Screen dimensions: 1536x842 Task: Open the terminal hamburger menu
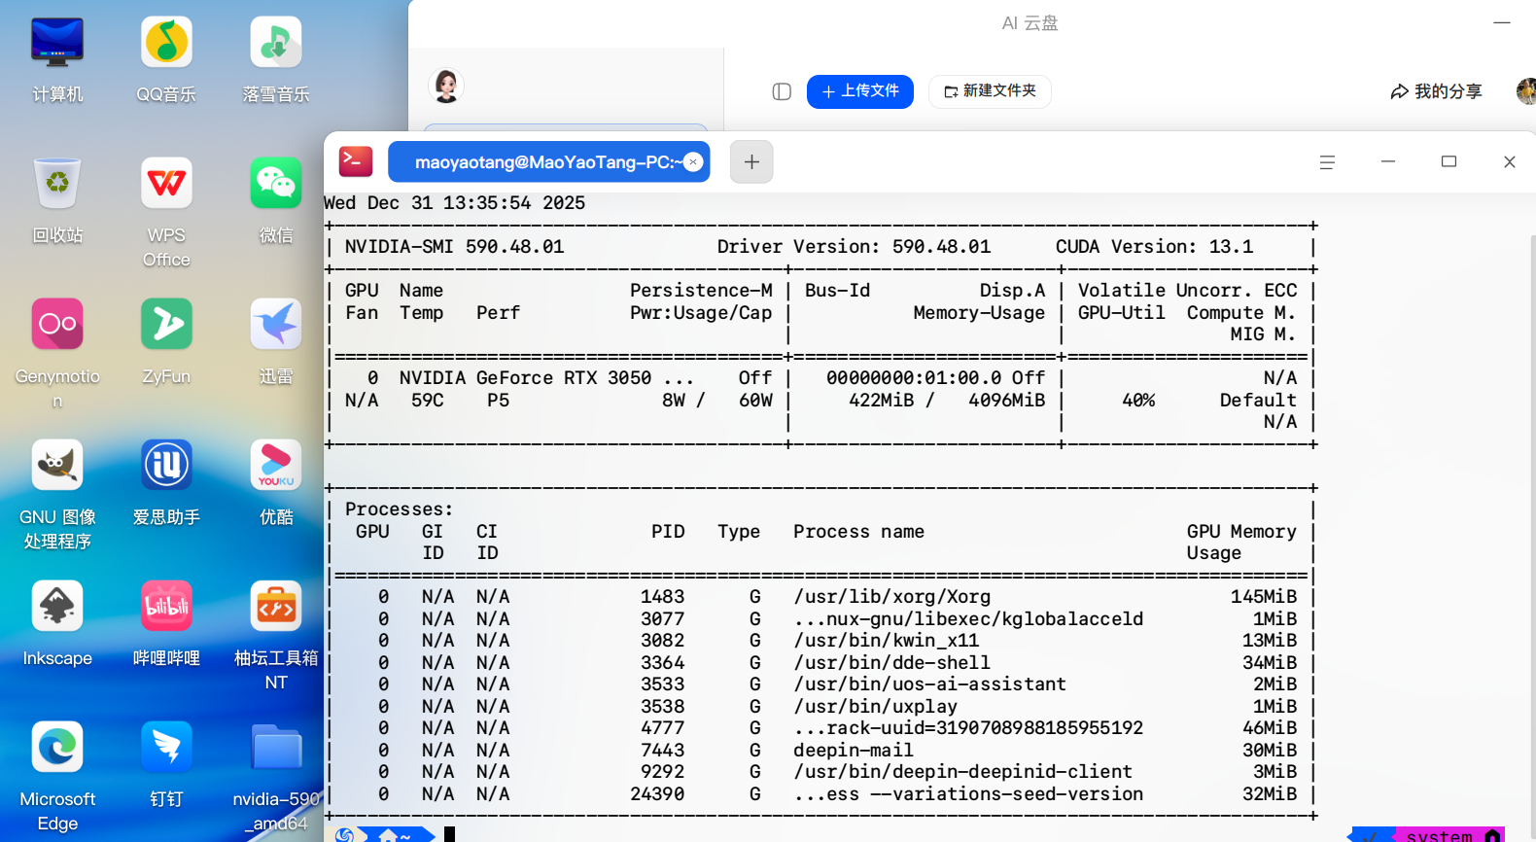1327,162
